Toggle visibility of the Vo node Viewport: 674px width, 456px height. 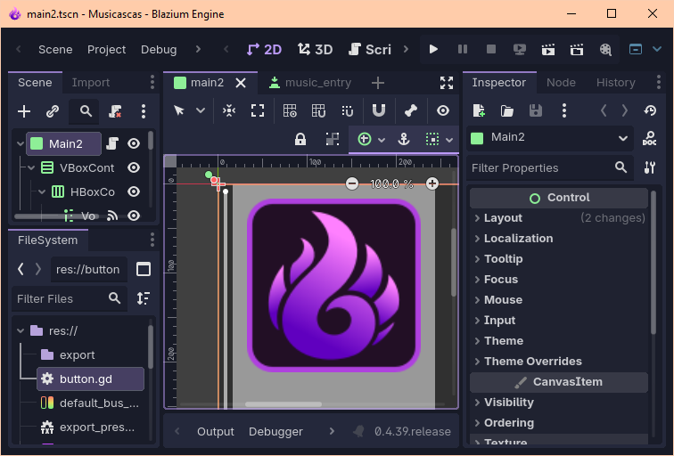(134, 216)
